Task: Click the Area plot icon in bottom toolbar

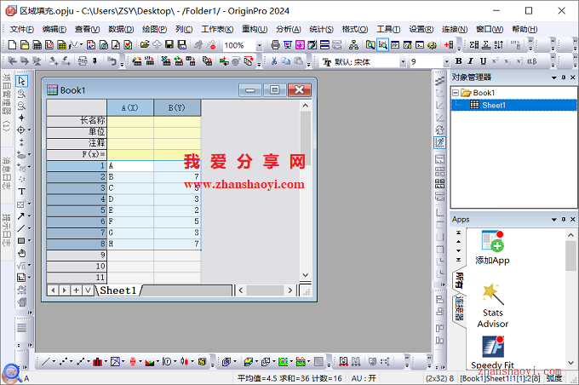Action: click(150, 362)
